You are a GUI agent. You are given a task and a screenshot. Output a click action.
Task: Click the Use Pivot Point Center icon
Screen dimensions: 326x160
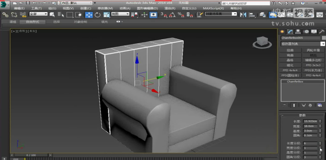[x=134, y=15]
